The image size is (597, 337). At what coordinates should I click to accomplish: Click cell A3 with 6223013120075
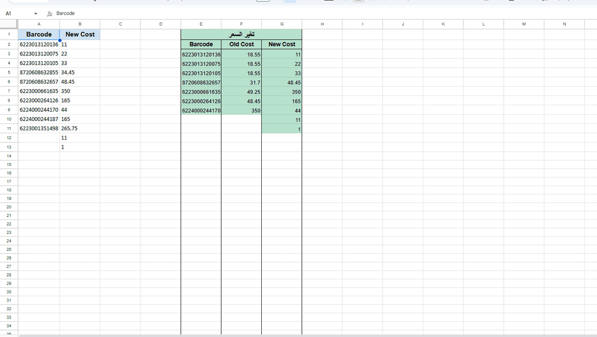(39, 54)
